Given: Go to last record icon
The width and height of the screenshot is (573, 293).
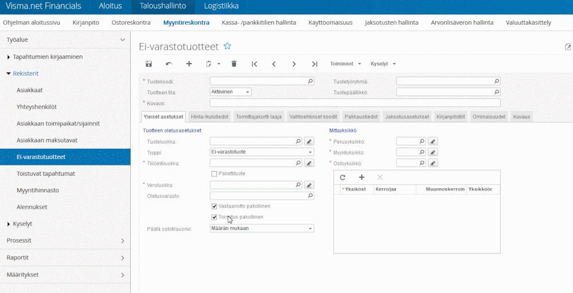Looking at the screenshot, I should point(314,64).
